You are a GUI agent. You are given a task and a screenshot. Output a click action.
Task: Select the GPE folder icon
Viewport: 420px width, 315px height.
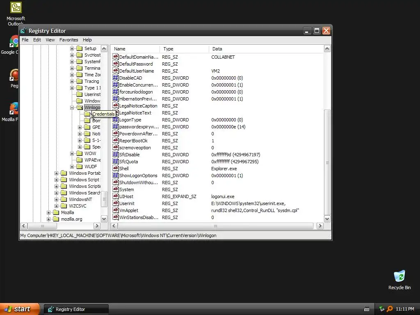87,127
